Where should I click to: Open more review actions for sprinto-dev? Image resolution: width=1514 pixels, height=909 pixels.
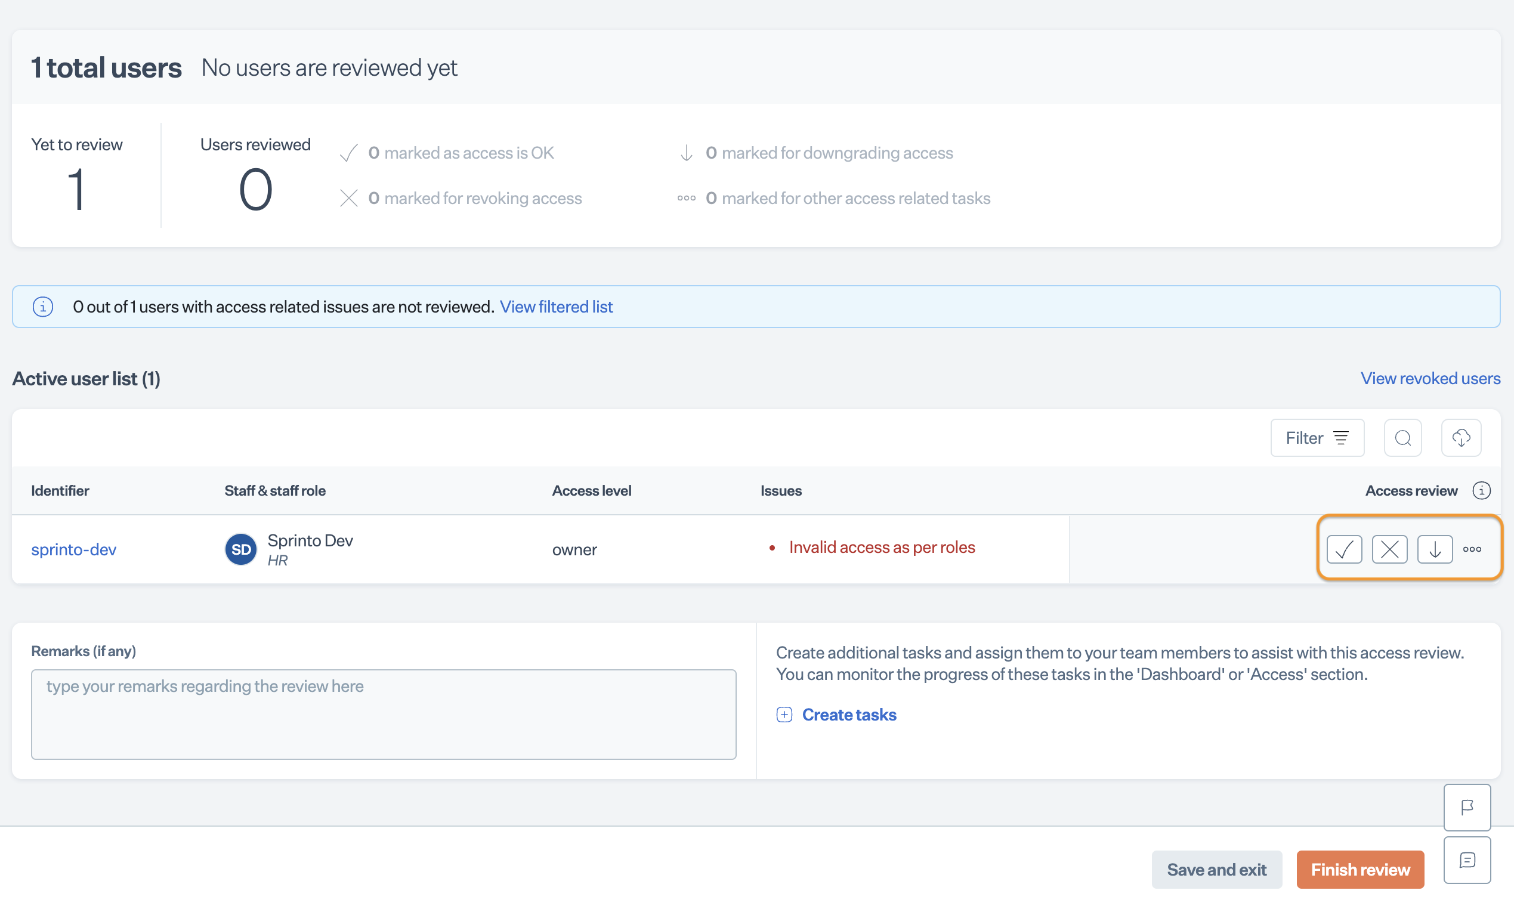[x=1472, y=549]
